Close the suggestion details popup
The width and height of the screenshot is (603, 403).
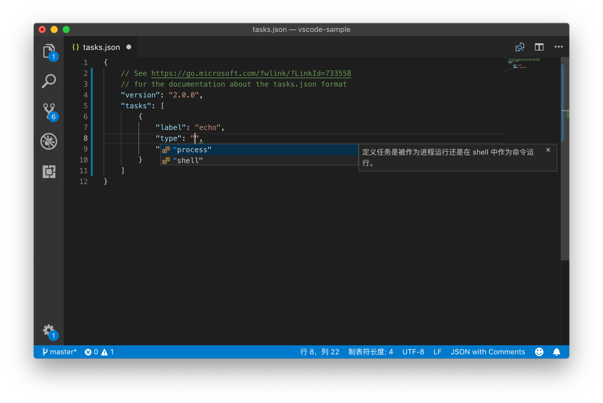(548, 150)
